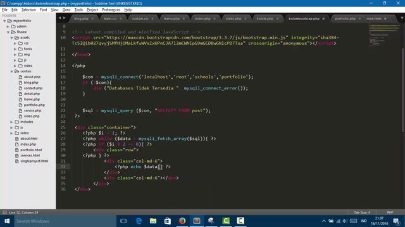This screenshot has width=405, height=227.
Task: Change Tab Size setting in status bar
Action: (x=362, y=212)
